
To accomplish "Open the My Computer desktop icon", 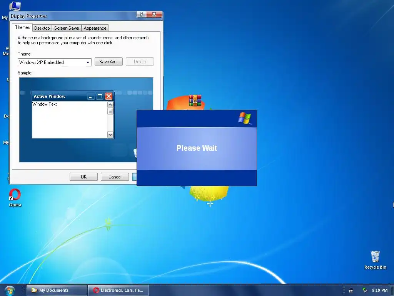I will pyautogui.click(x=15, y=5).
